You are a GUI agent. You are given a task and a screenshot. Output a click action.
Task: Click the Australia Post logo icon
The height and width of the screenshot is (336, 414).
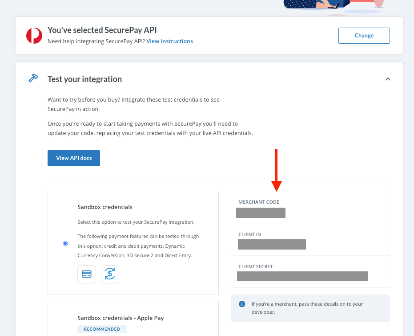34,35
